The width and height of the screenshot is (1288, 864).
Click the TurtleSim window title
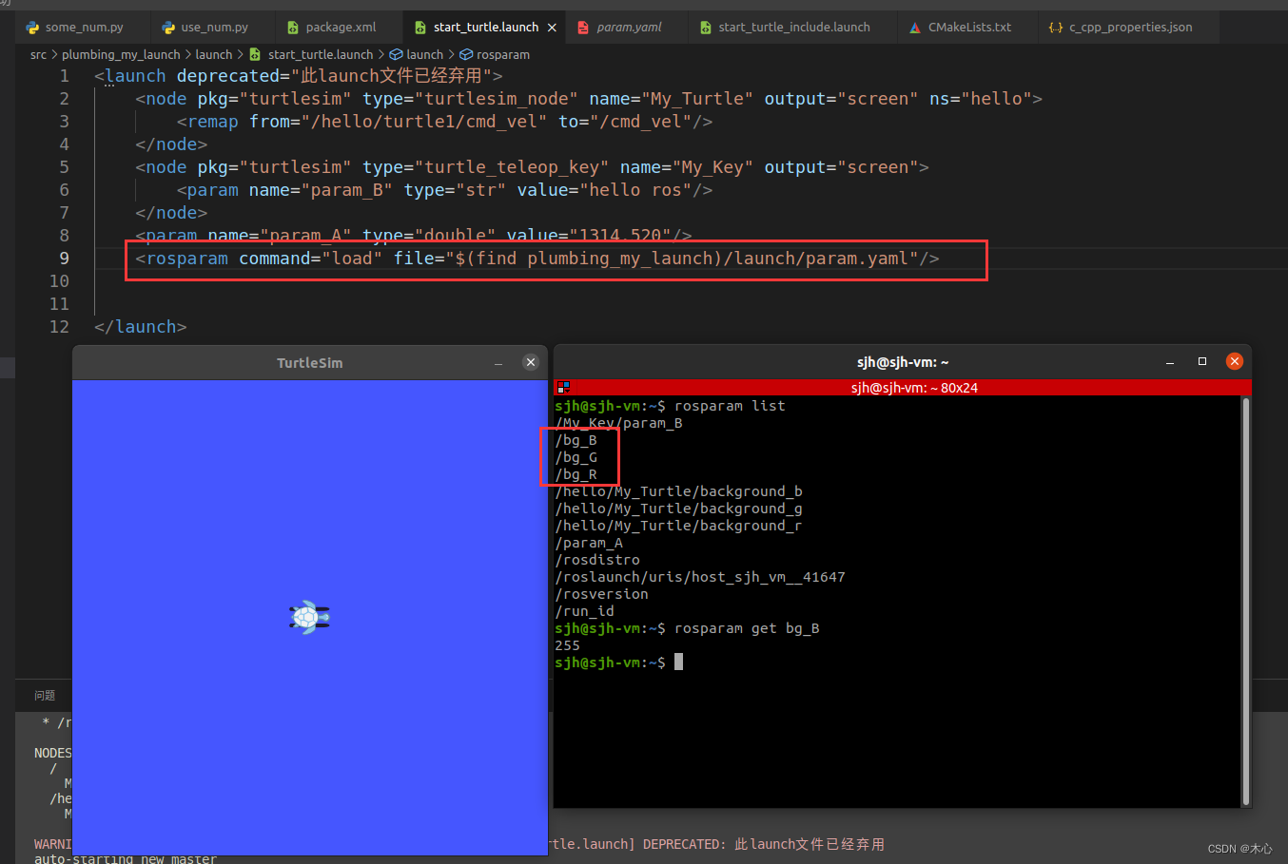(x=310, y=363)
